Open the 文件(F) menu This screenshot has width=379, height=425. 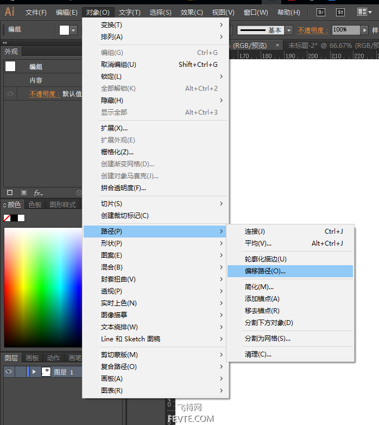tap(36, 12)
